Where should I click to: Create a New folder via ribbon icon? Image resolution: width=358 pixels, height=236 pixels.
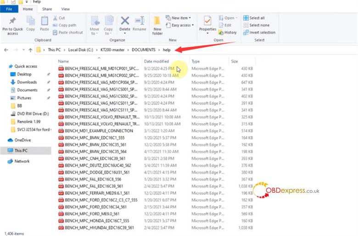tap(157, 21)
